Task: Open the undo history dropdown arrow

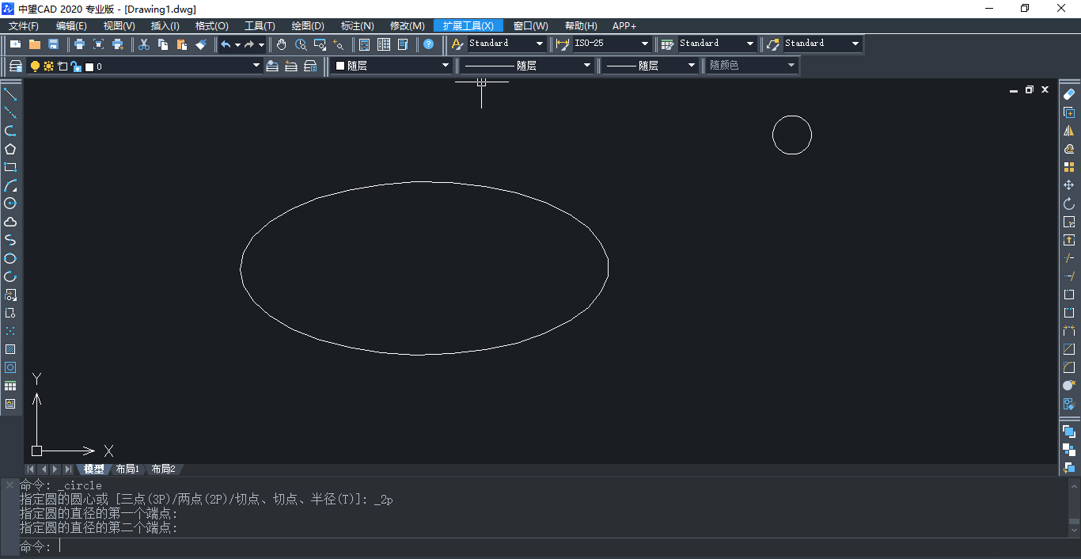Action: [x=237, y=45]
